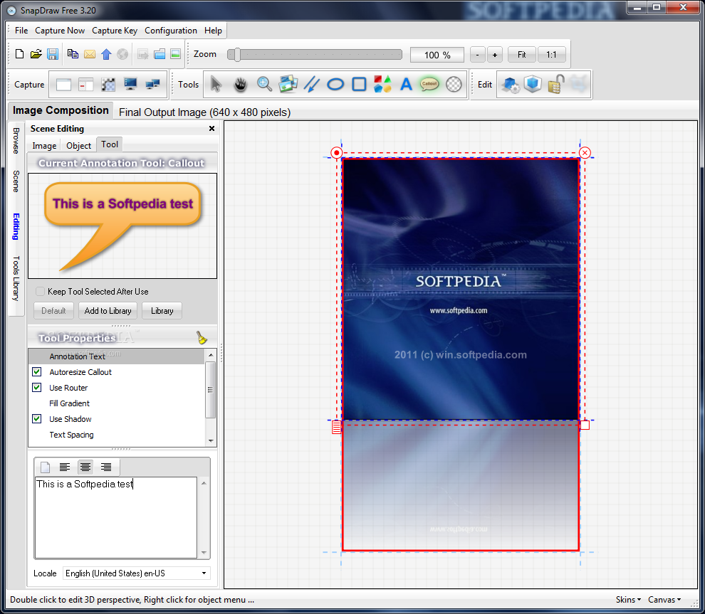Screen dimensions: 705x614
Task: Select the Hand pan tool
Action: [241, 84]
